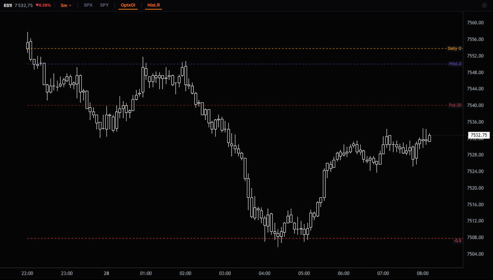The height and width of the screenshot is (280, 493).
Task: Click the current price tag 7532.75
Action: [479, 135]
